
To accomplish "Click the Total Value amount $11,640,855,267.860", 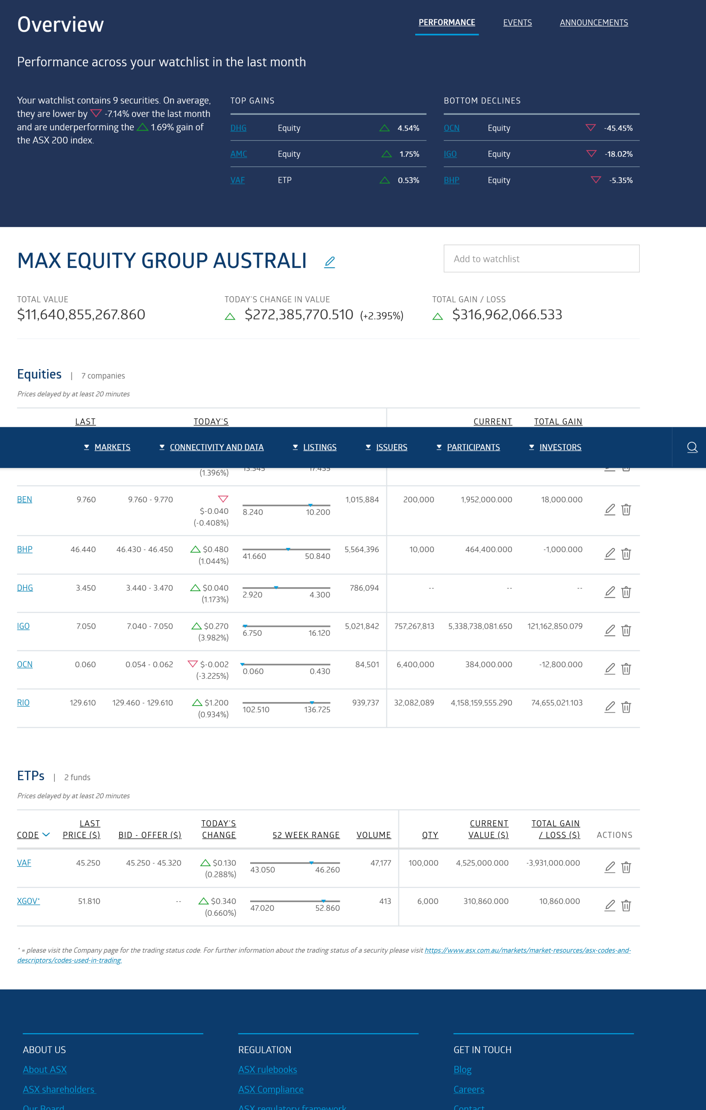I will (81, 314).
